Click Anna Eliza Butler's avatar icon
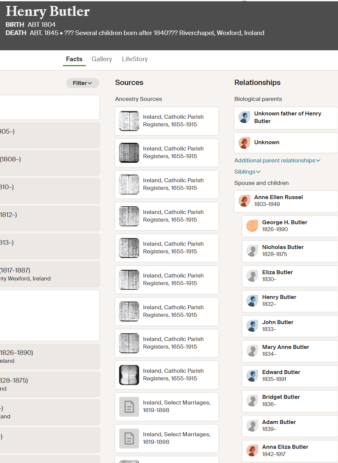Screen dimensions: 338x463 pyautogui.click(x=252, y=450)
